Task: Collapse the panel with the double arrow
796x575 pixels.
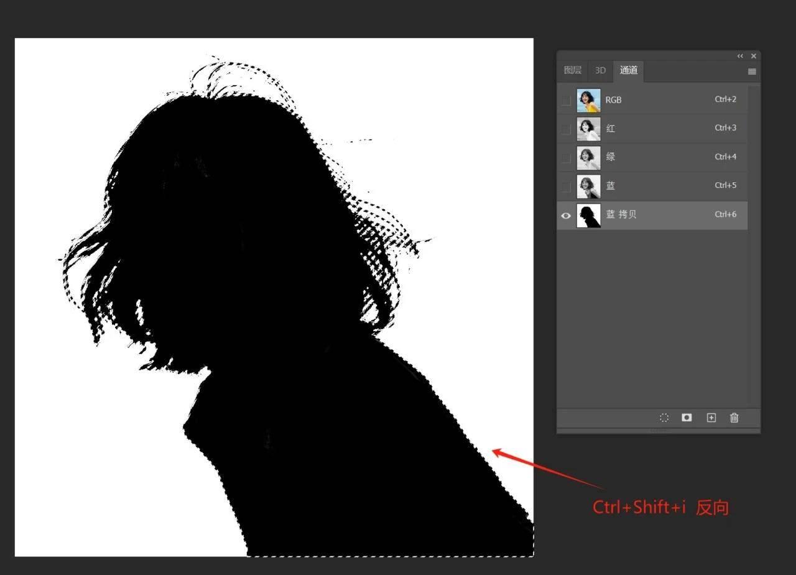Action: click(x=740, y=56)
